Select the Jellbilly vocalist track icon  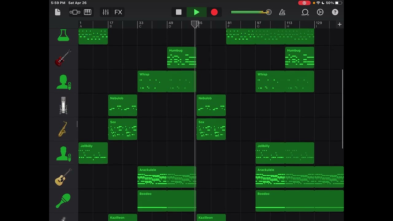pyautogui.click(x=64, y=153)
